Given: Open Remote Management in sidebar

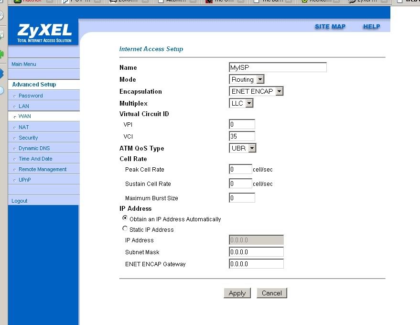Looking at the screenshot, I should click(x=43, y=169).
